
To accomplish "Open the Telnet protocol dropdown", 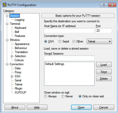I will tap(99, 41).
